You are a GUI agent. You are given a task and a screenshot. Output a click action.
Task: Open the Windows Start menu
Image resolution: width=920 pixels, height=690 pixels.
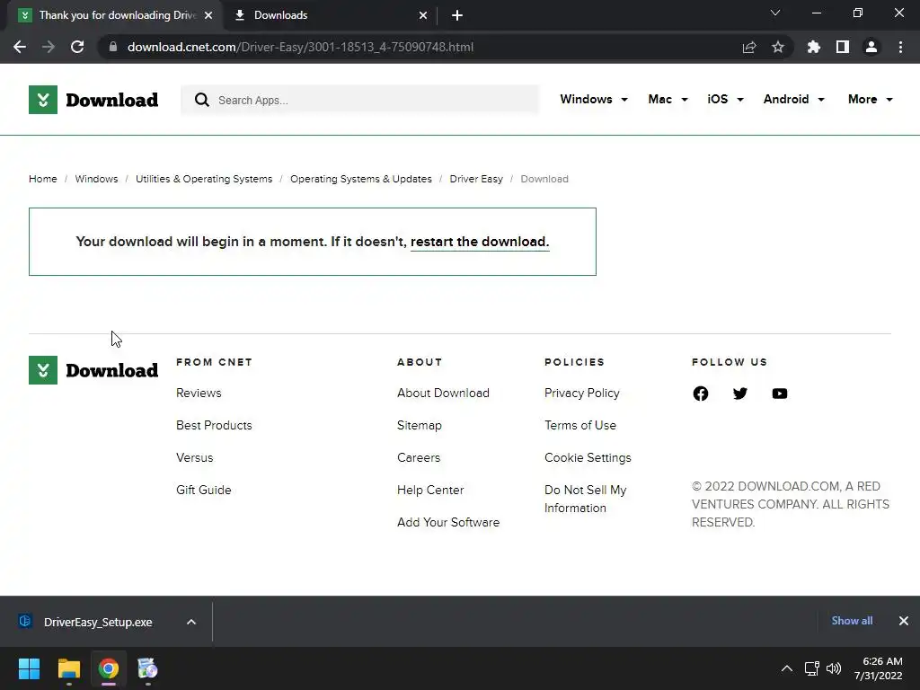click(x=29, y=668)
